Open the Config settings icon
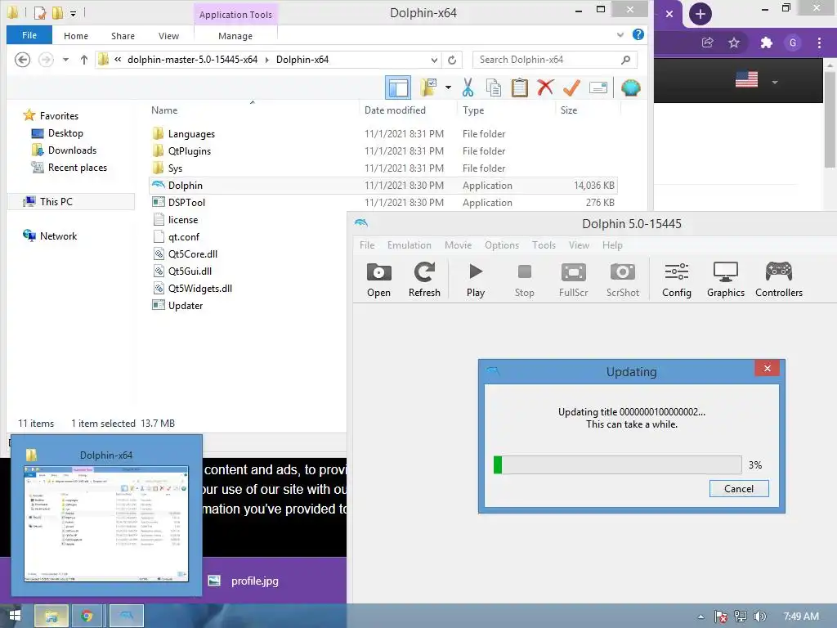Image resolution: width=837 pixels, height=628 pixels. point(676,280)
